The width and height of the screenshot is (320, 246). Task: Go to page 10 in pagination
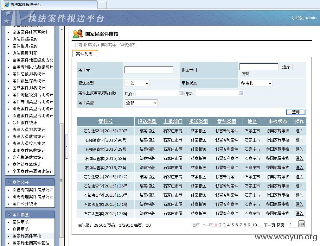(254, 225)
